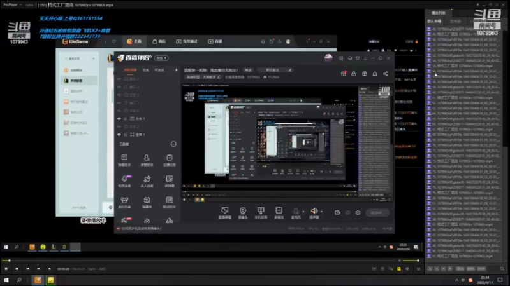Switch to WeGame 商店 tab
The height and width of the screenshot is (286, 510).
click(x=159, y=41)
